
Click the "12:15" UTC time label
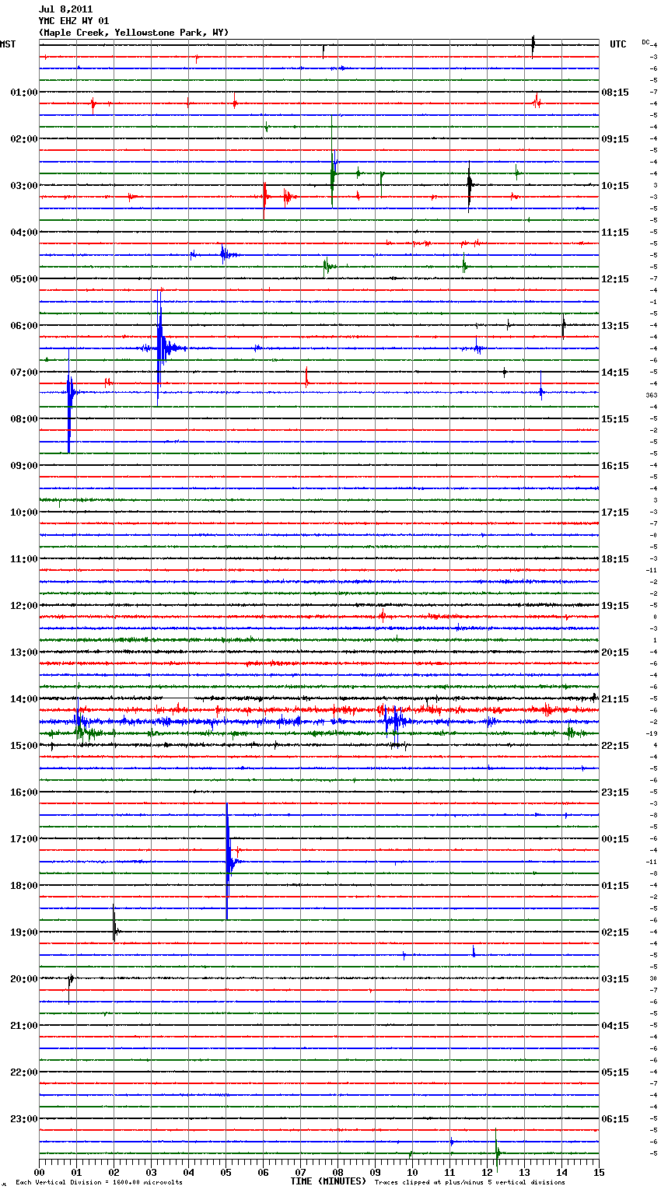pos(615,279)
